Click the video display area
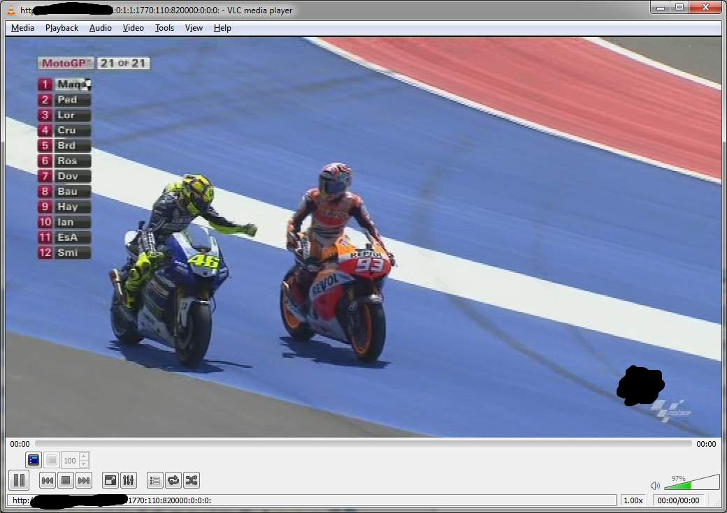This screenshot has height=513, width=727. 363,237
